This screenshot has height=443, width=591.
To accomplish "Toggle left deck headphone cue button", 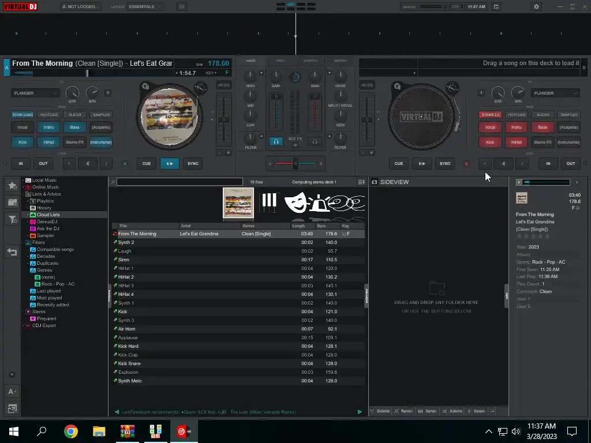I will point(276,142).
